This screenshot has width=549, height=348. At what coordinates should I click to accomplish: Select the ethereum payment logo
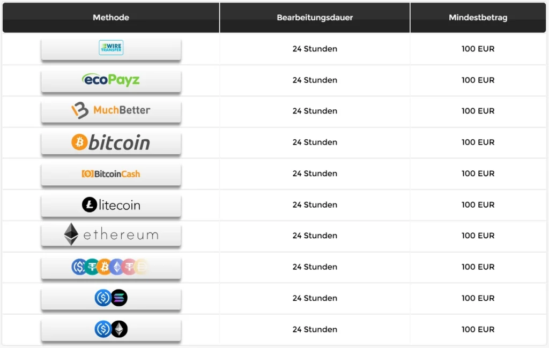tap(111, 235)
